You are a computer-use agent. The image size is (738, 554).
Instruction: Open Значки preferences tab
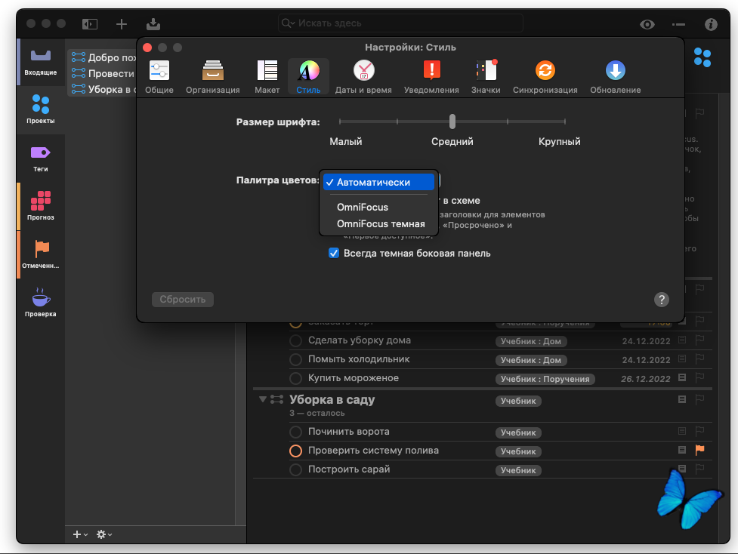486,77
